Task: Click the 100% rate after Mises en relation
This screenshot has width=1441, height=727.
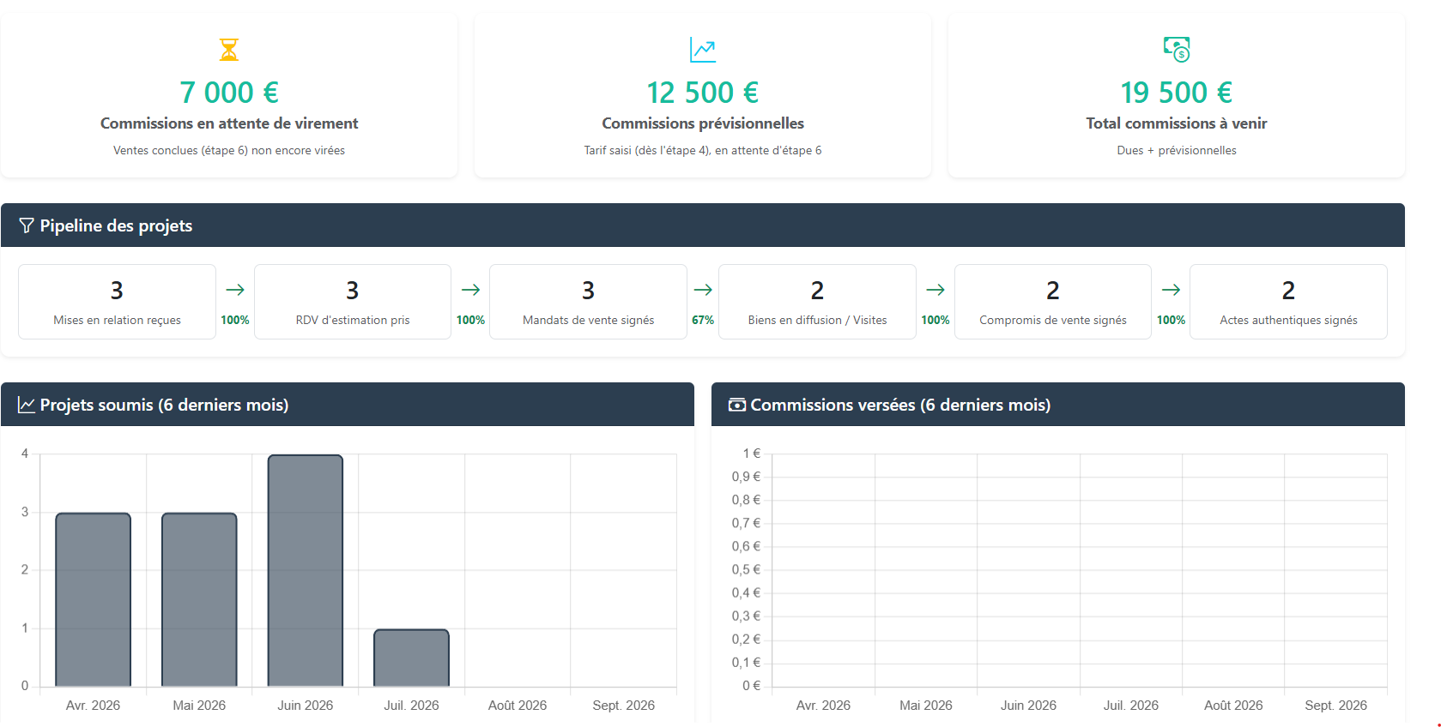Action: click(x=235, y=320)
